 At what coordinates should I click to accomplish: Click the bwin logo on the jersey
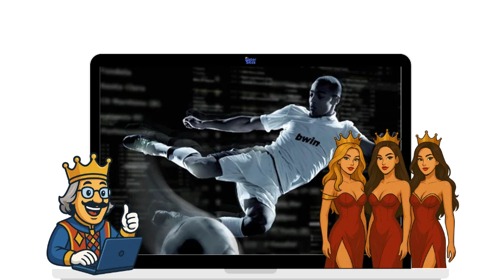pos(308,139)
